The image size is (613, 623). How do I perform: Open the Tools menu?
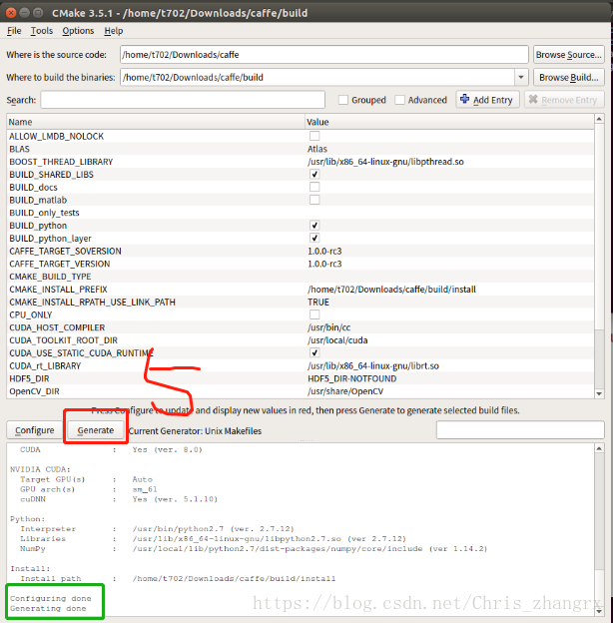click(42, 31)
